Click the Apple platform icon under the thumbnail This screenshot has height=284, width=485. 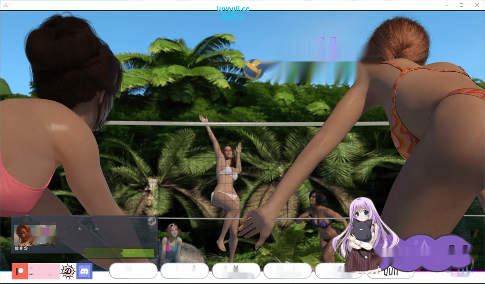pos(21,248)
